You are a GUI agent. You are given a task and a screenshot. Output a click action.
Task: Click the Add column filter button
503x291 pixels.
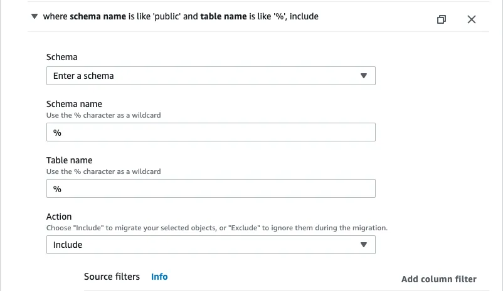click(x=439, y=279)
